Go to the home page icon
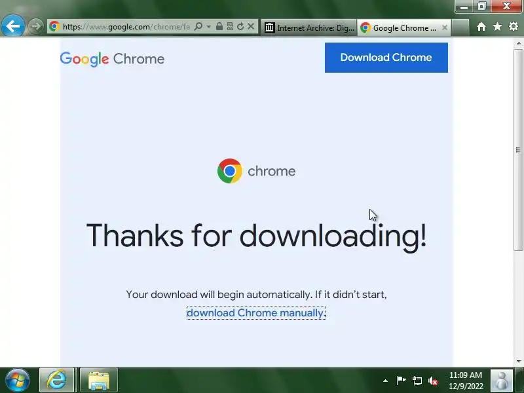 (481, 27)
